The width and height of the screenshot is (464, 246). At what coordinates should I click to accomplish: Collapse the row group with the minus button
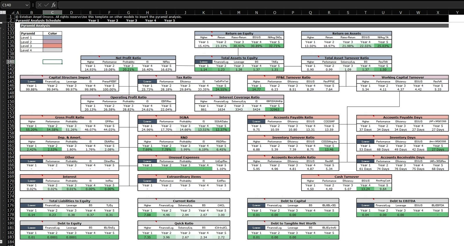[x=1, y=241]
